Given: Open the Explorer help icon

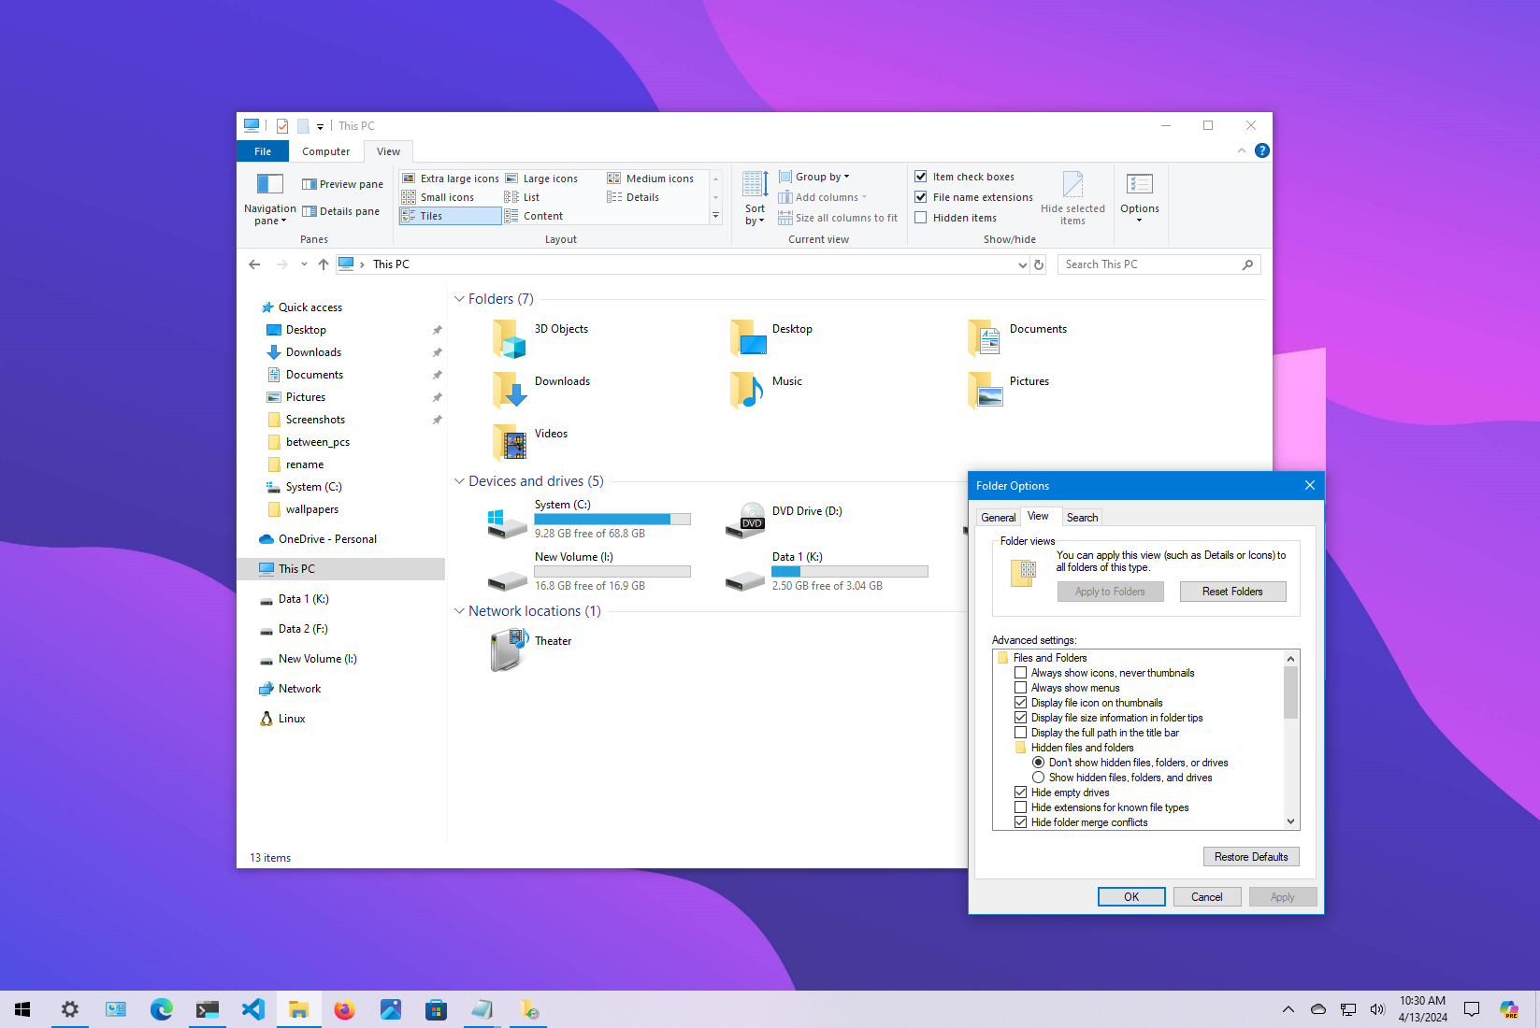Looking at the screenshot, I should click(x=1261, y=150).
